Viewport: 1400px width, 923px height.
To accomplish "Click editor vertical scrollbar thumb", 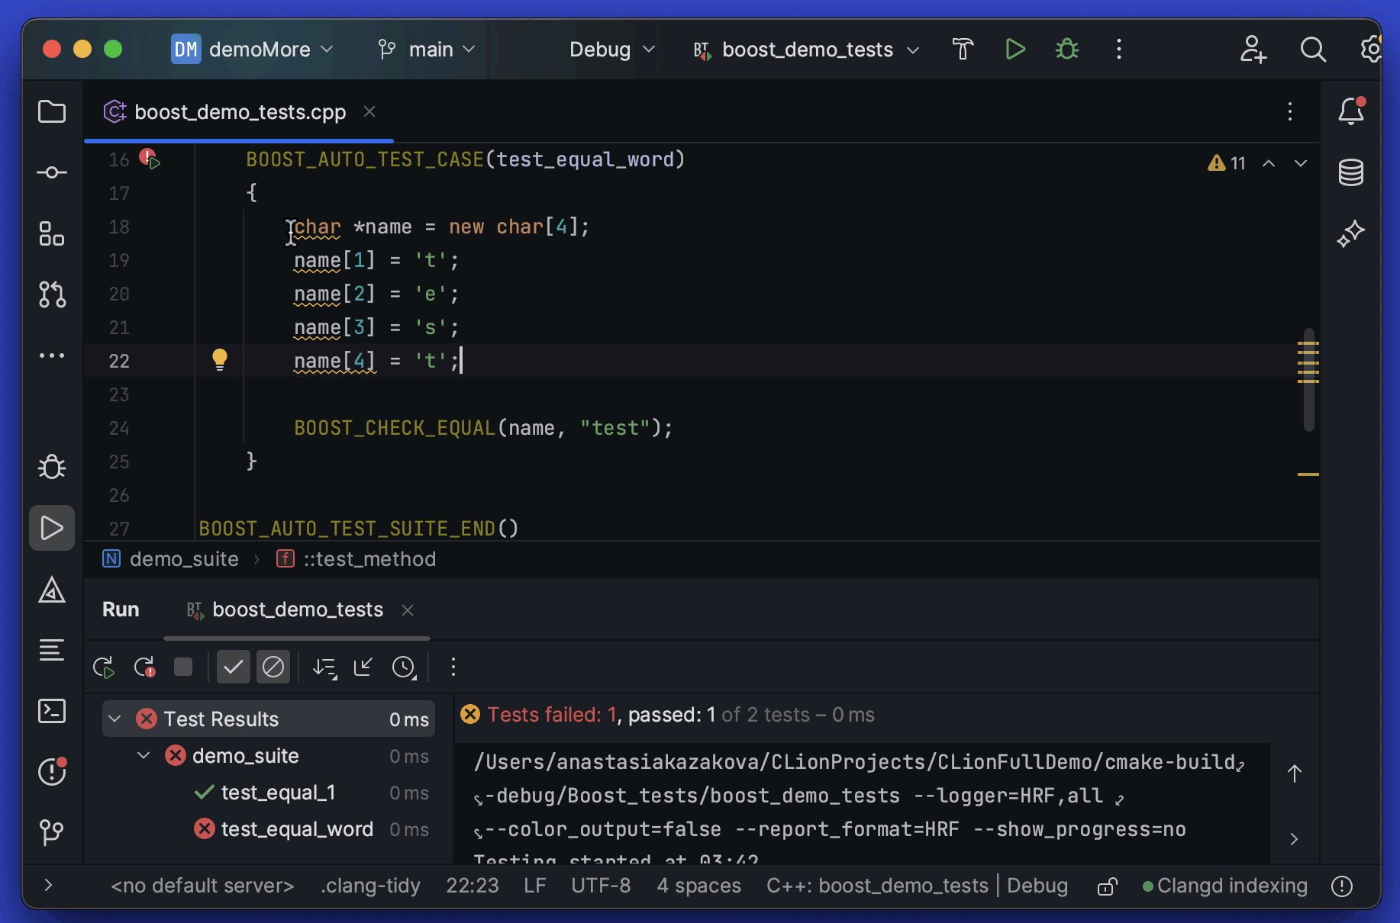I will [1309, 379].
